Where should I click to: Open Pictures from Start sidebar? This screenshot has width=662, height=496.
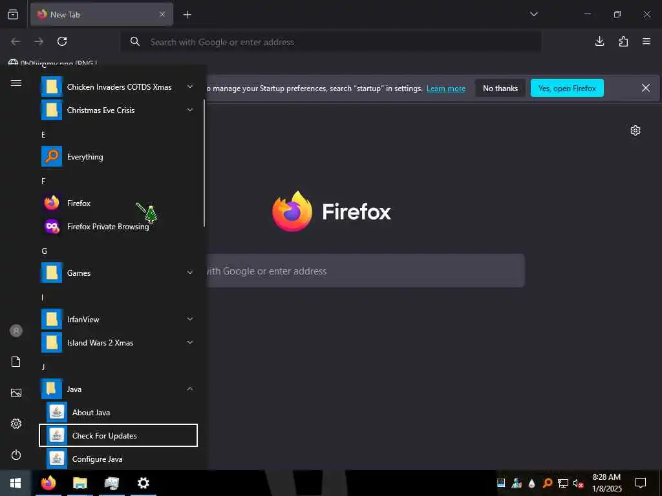click(16, 393)
